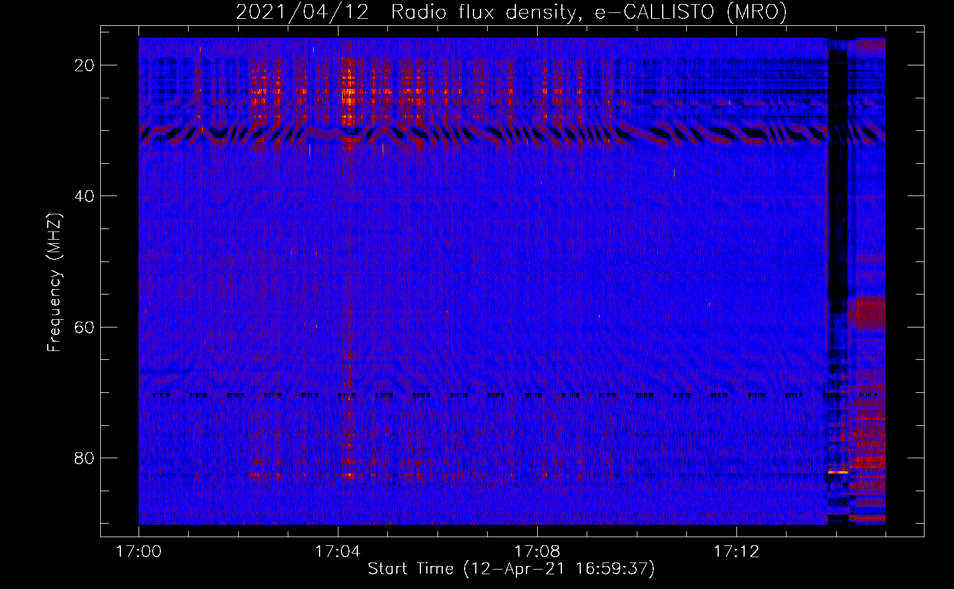Click the '17:00' time tick label

click(139, 552)
